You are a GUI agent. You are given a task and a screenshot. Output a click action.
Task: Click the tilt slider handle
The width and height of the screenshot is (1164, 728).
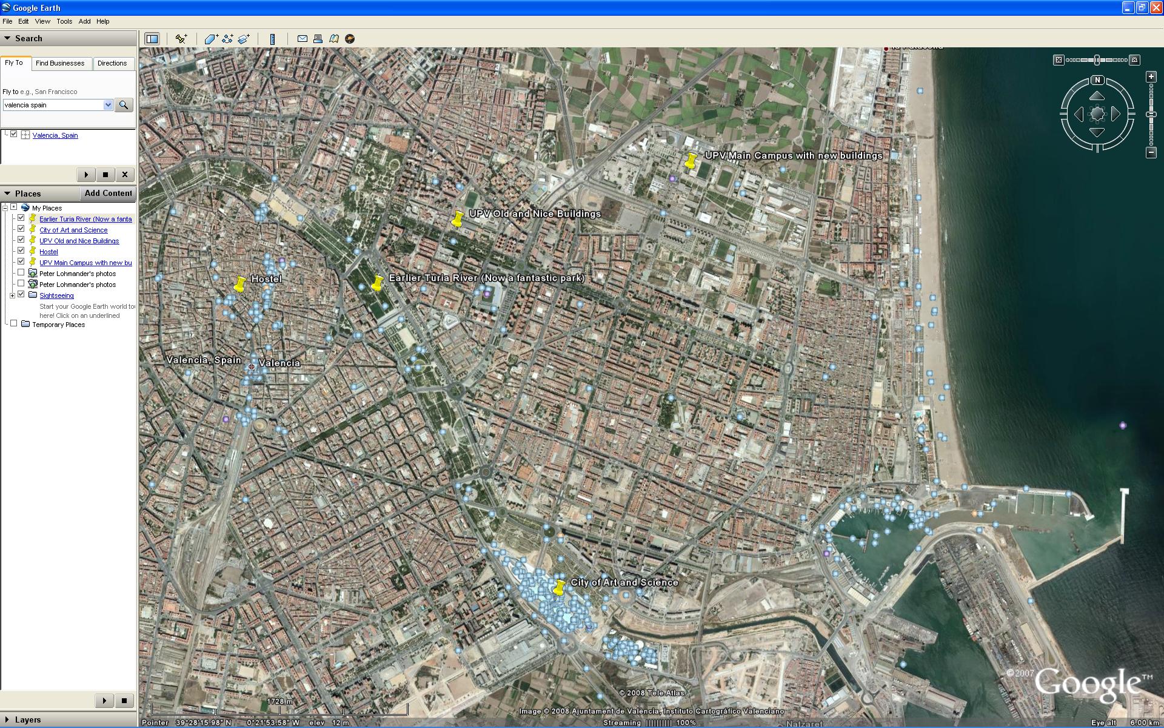click(1097, 60)
